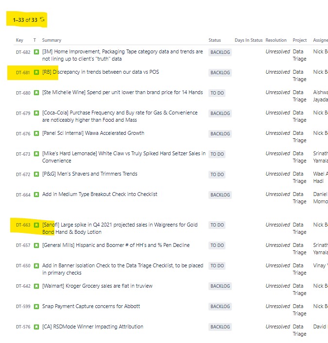
Task: Open the Wawa Accelerated Growth summary
Action: click(93, 133)
